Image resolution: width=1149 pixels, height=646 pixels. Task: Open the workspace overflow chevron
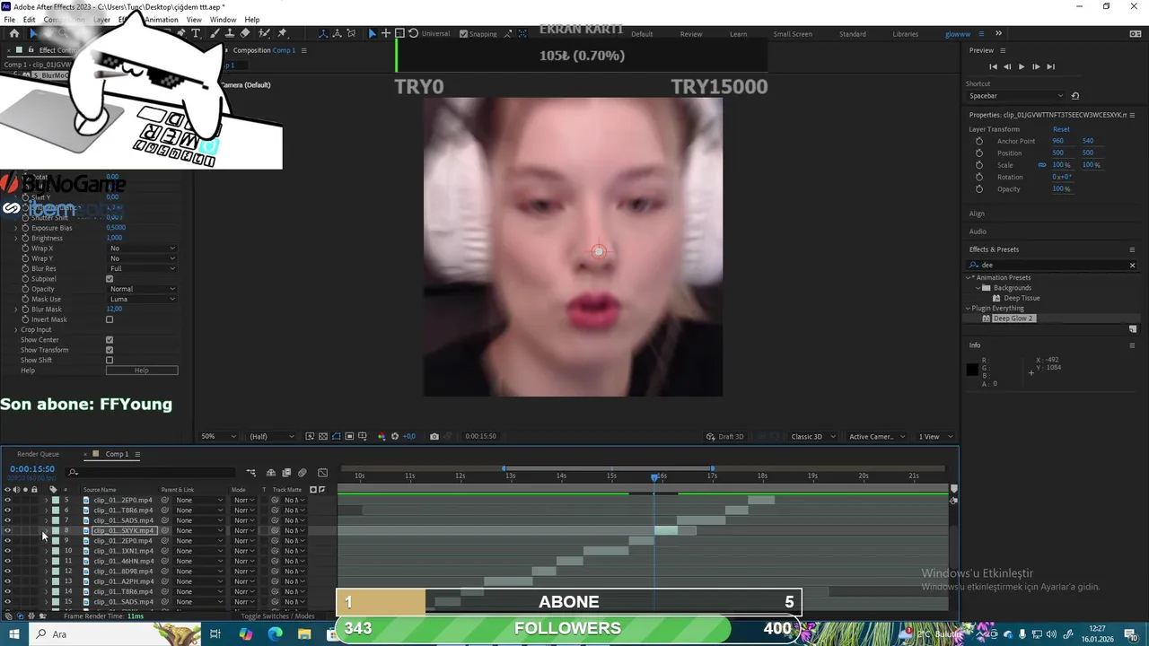[998, 33]
